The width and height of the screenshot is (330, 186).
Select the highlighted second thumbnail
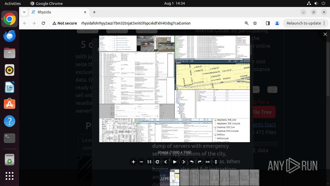pos(175,178)
